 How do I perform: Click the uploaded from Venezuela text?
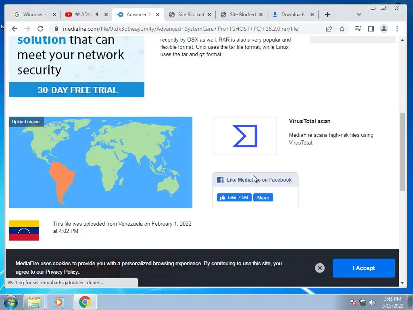[x=122, y=227]
